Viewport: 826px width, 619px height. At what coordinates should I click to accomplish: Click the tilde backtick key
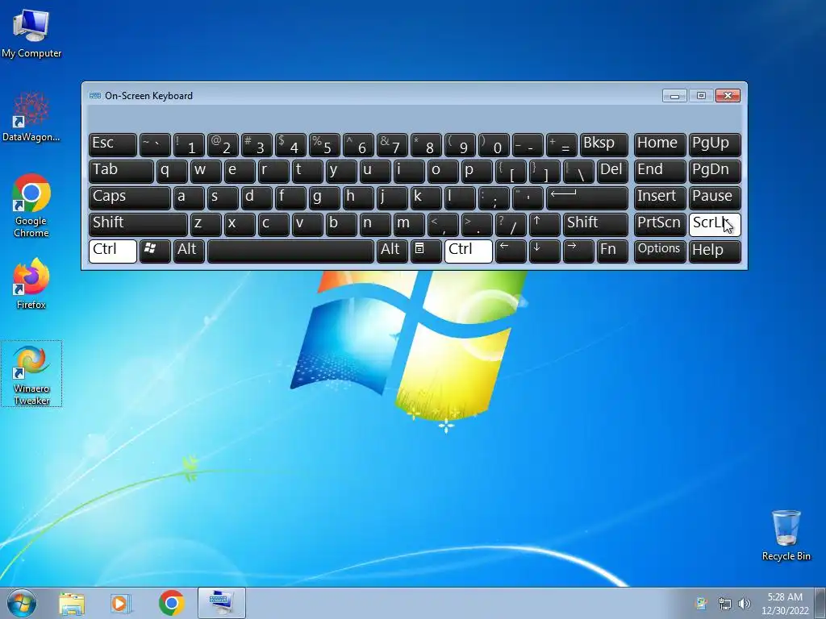pos(155,144)
